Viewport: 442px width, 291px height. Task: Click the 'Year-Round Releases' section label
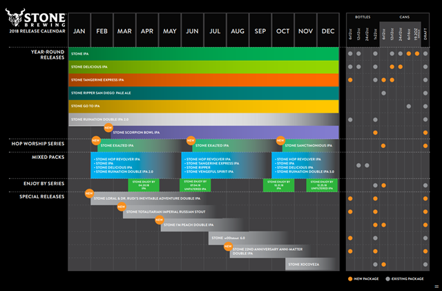(48, 55)
